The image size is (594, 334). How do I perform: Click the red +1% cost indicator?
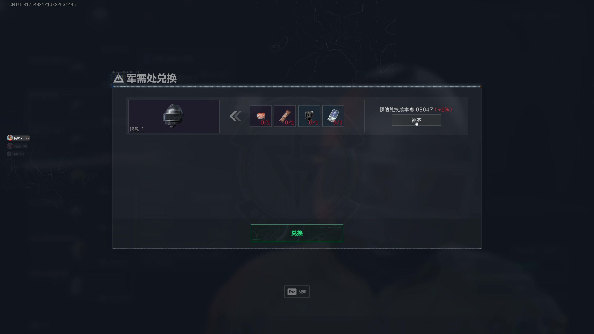click(443, 109)
